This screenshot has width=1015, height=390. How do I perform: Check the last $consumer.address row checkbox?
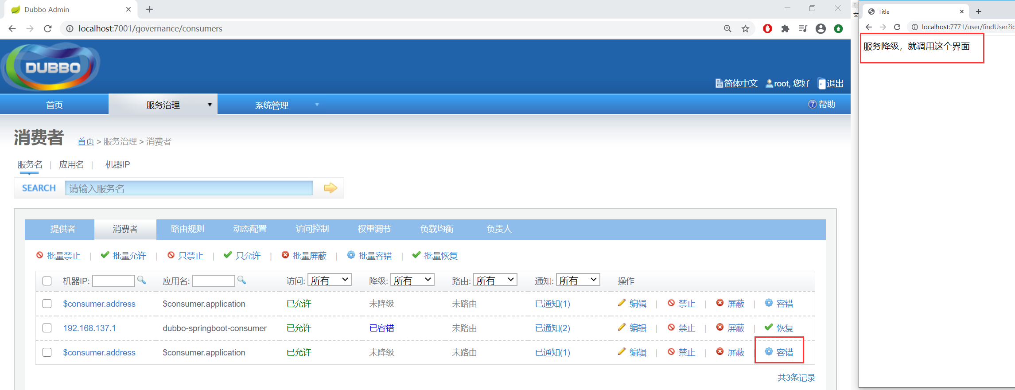coord(47,352)
